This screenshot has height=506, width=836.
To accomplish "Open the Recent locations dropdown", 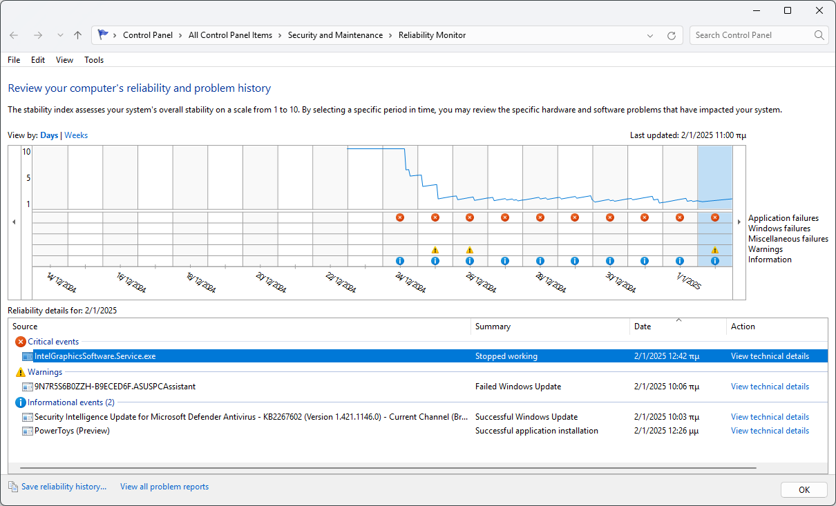I will pos(60,35).
